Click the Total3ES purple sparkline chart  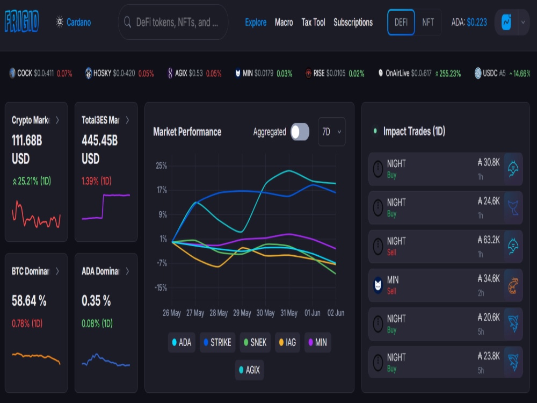coord(106,207)
